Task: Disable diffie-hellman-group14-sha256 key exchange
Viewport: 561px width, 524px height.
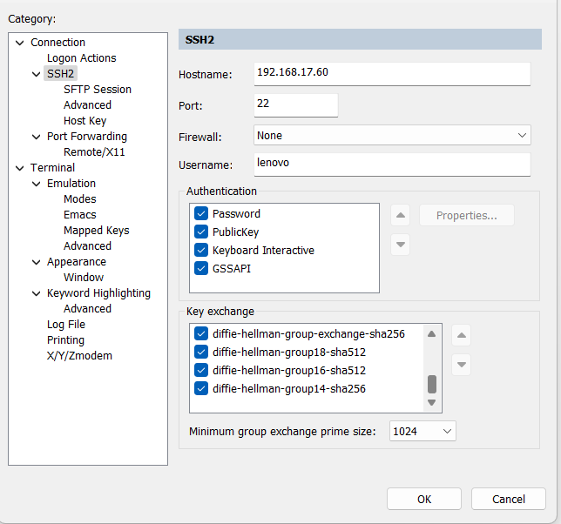Action: click(201, 388)
